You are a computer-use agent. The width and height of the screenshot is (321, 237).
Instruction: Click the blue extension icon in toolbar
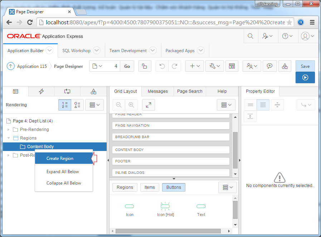[301, 22]
